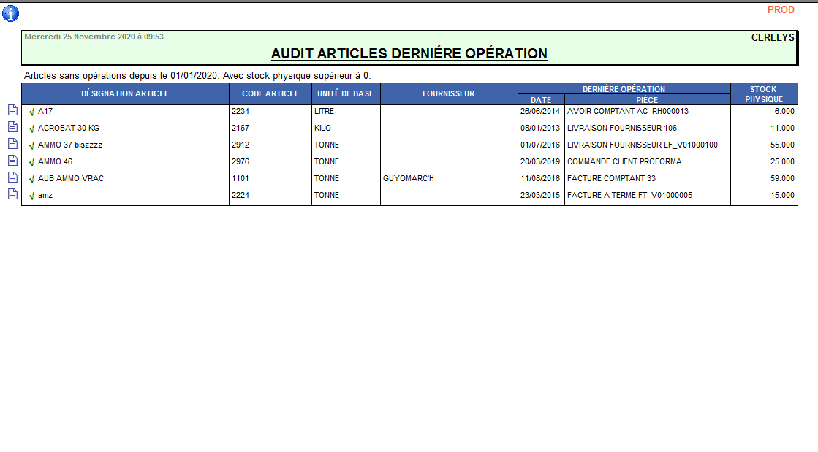
Task: Click the green check mark beside AMMO 46
Action: tap(31, 163)
